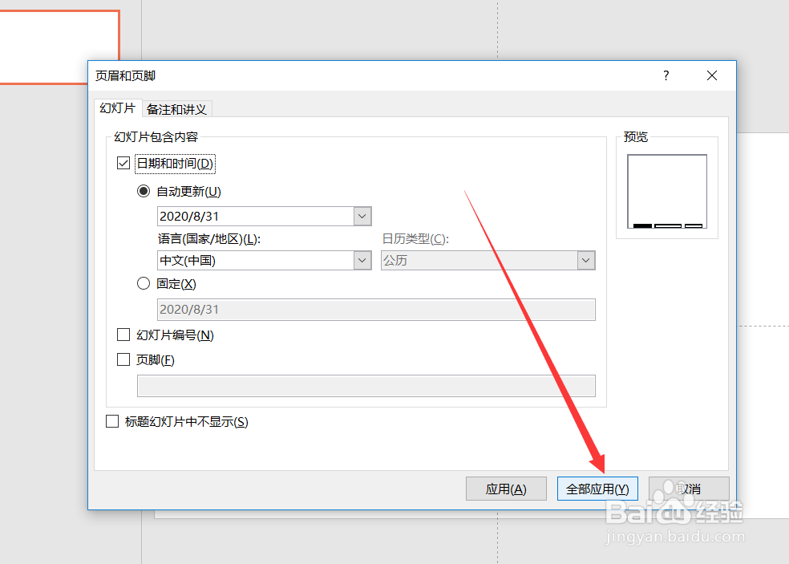
Task: Click the 应用(A) button
Action: click(x=506, y=488)
